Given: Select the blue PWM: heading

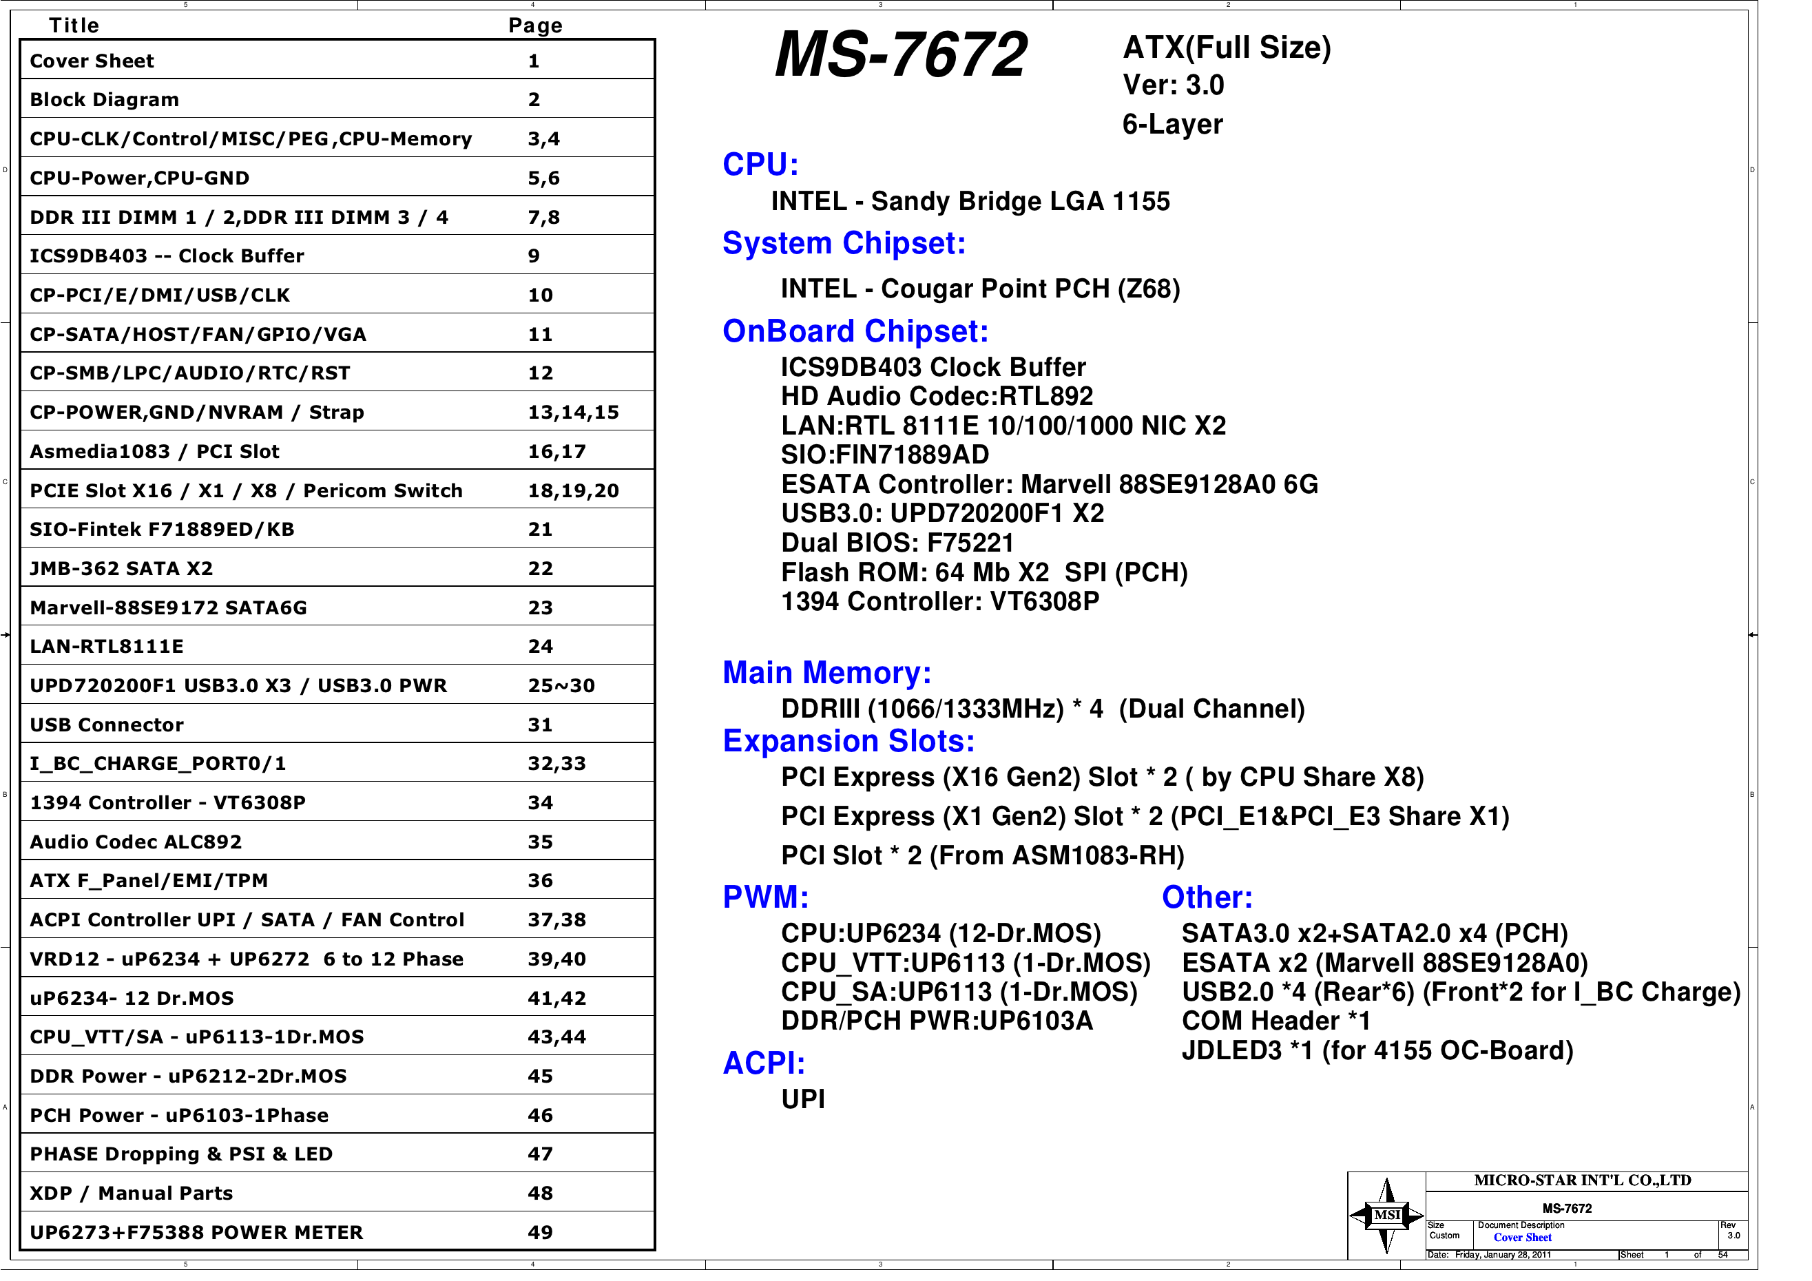Looking at the screenshot, I should coord(766,897).
